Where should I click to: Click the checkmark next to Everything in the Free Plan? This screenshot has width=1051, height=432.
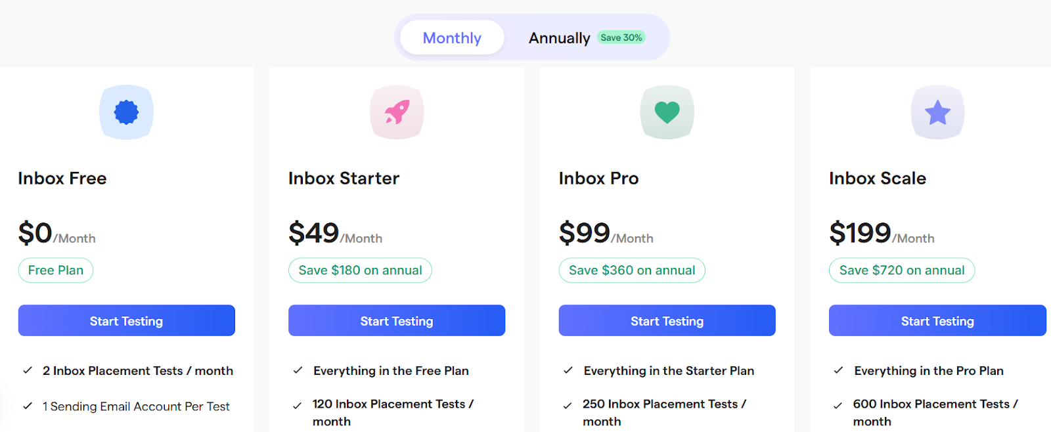click(298, 370)
